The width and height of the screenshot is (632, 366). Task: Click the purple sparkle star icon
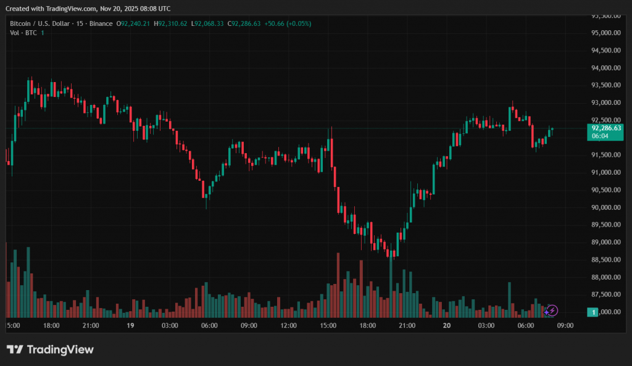pos(546,312)
